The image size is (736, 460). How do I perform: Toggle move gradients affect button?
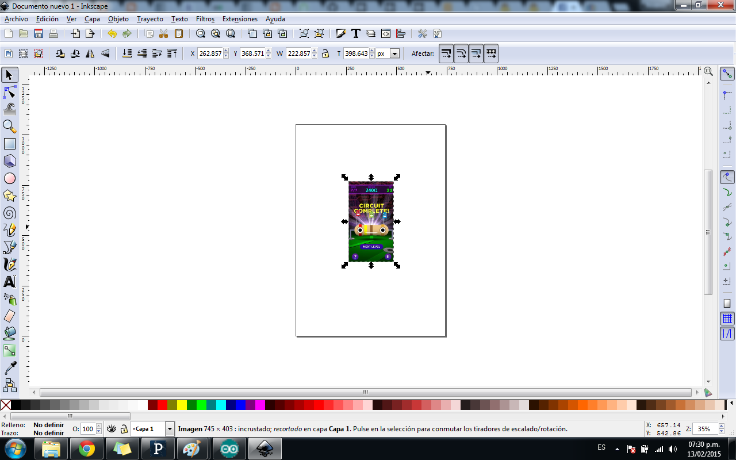[476, 53]
